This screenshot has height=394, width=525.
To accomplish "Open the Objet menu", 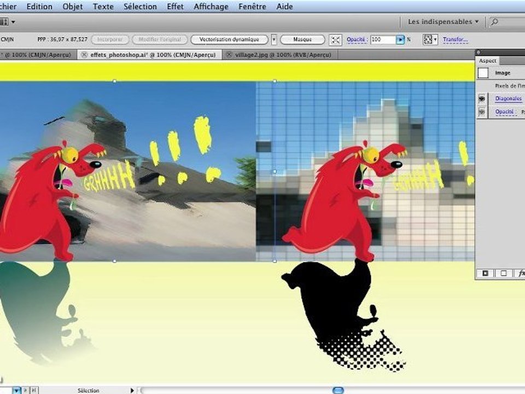I will [73, 7].
